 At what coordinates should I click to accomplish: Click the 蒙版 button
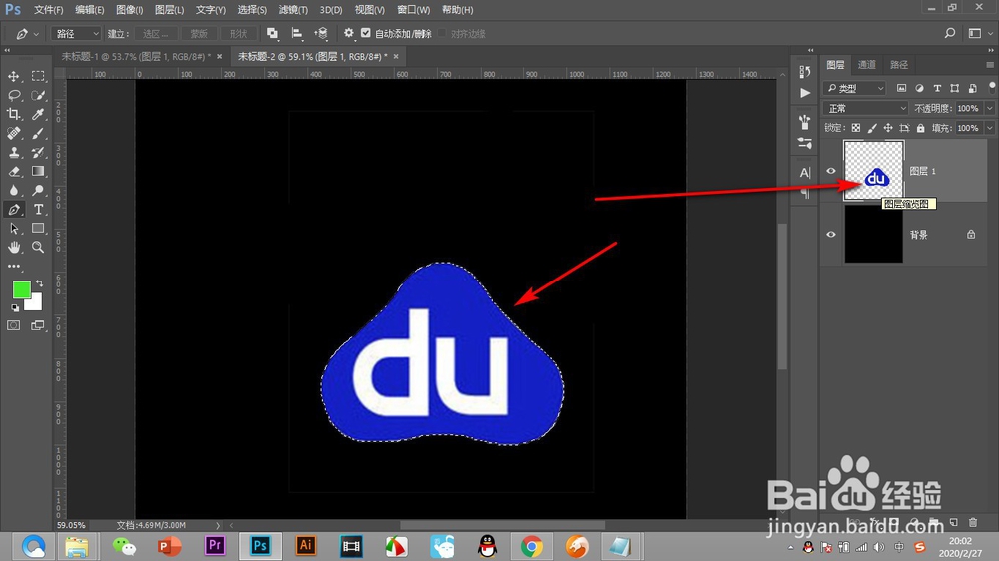(x=199, y=34)
